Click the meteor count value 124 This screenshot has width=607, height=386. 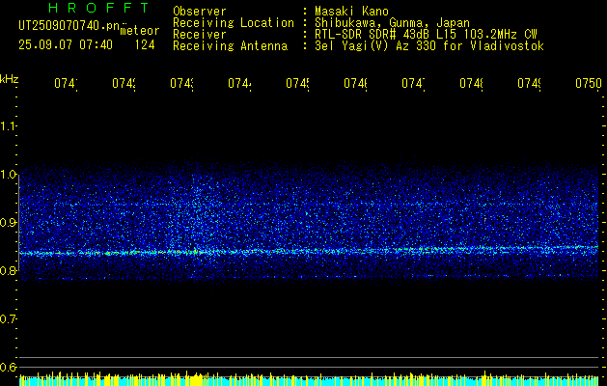pyautogui.click(x=145, y=45)
